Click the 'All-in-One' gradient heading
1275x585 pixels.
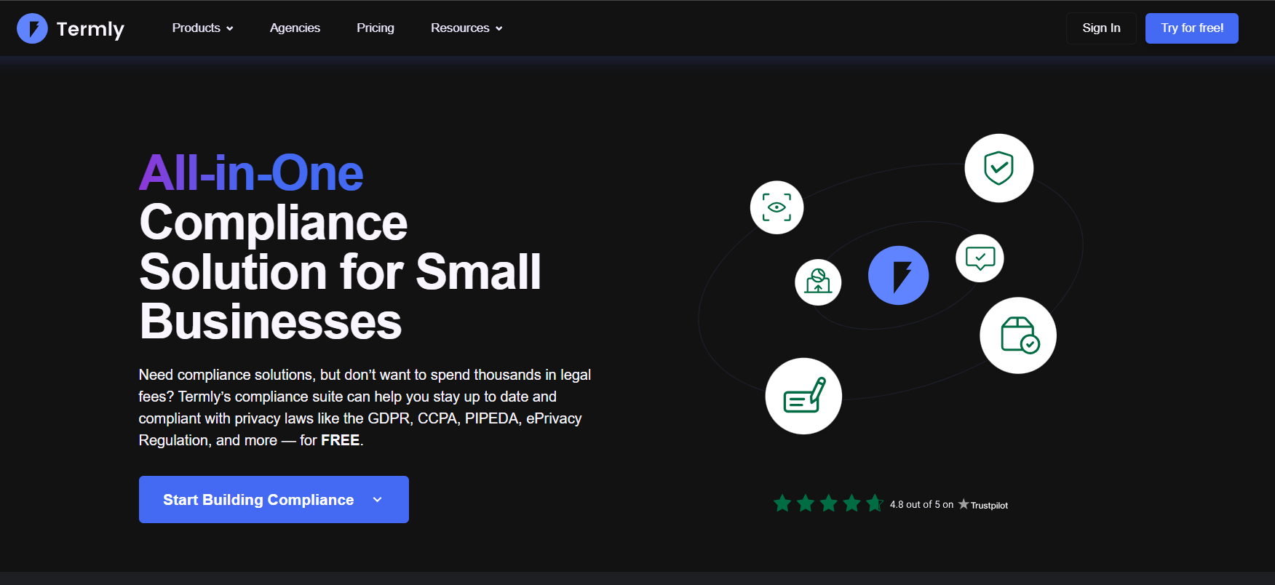251,173
